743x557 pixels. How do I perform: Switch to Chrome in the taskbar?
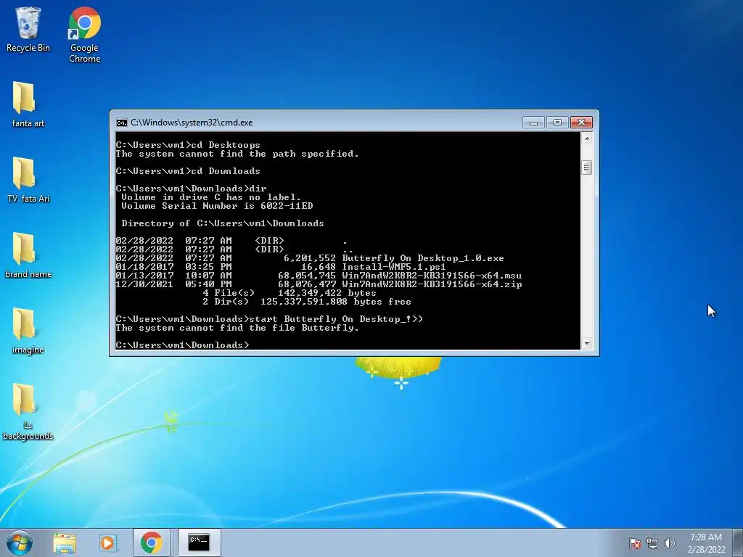151,542
